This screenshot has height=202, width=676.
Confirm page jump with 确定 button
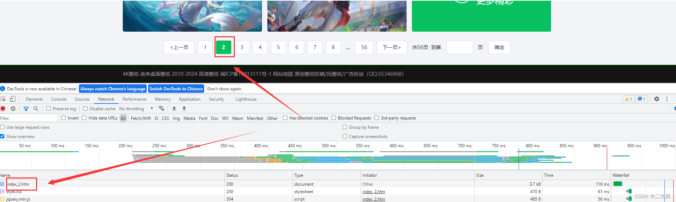[x=499, y=47]
